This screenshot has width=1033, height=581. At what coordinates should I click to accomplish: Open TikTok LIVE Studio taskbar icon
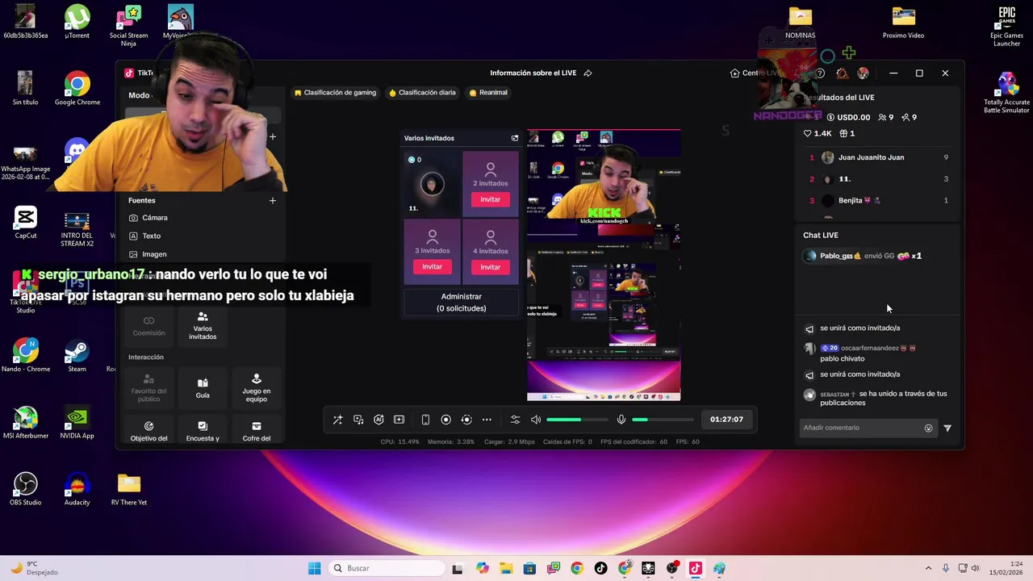tap(695, 568)
